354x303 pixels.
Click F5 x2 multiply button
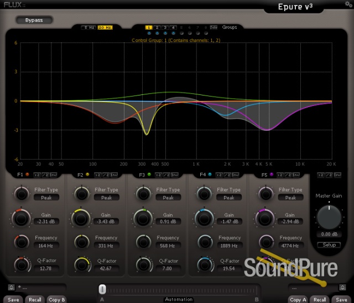click(x=280, y=175)
